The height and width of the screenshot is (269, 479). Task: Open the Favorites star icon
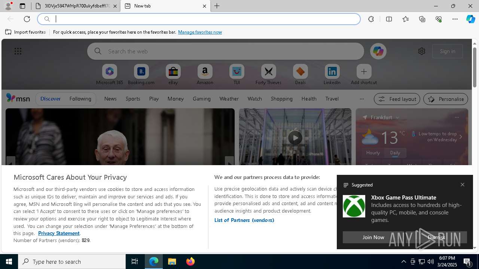(x=406, y=19)
